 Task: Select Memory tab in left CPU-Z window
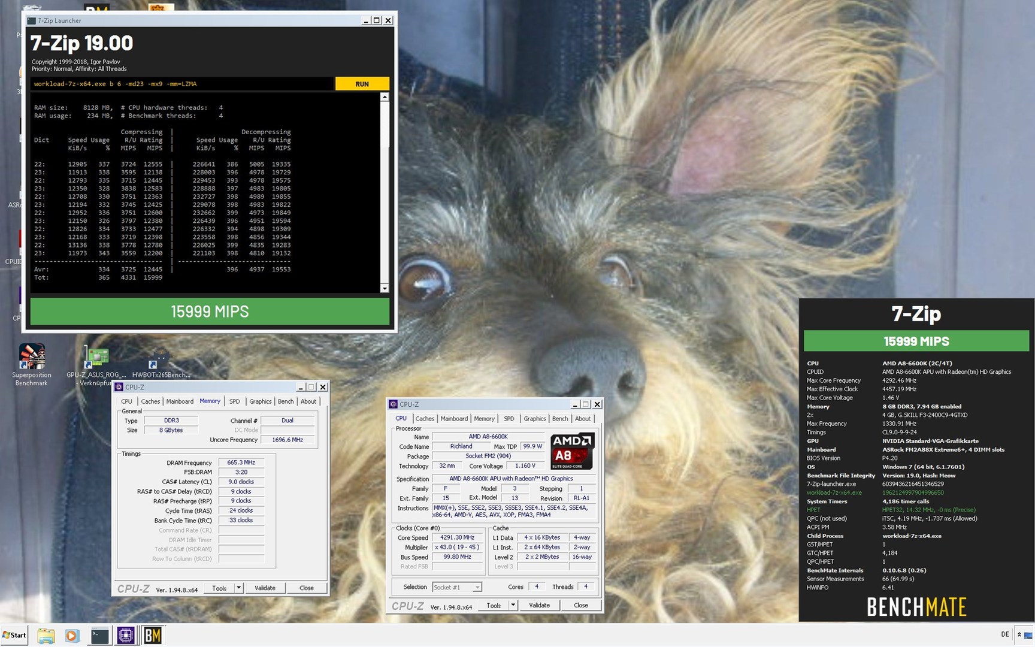[x=210, y=401]
